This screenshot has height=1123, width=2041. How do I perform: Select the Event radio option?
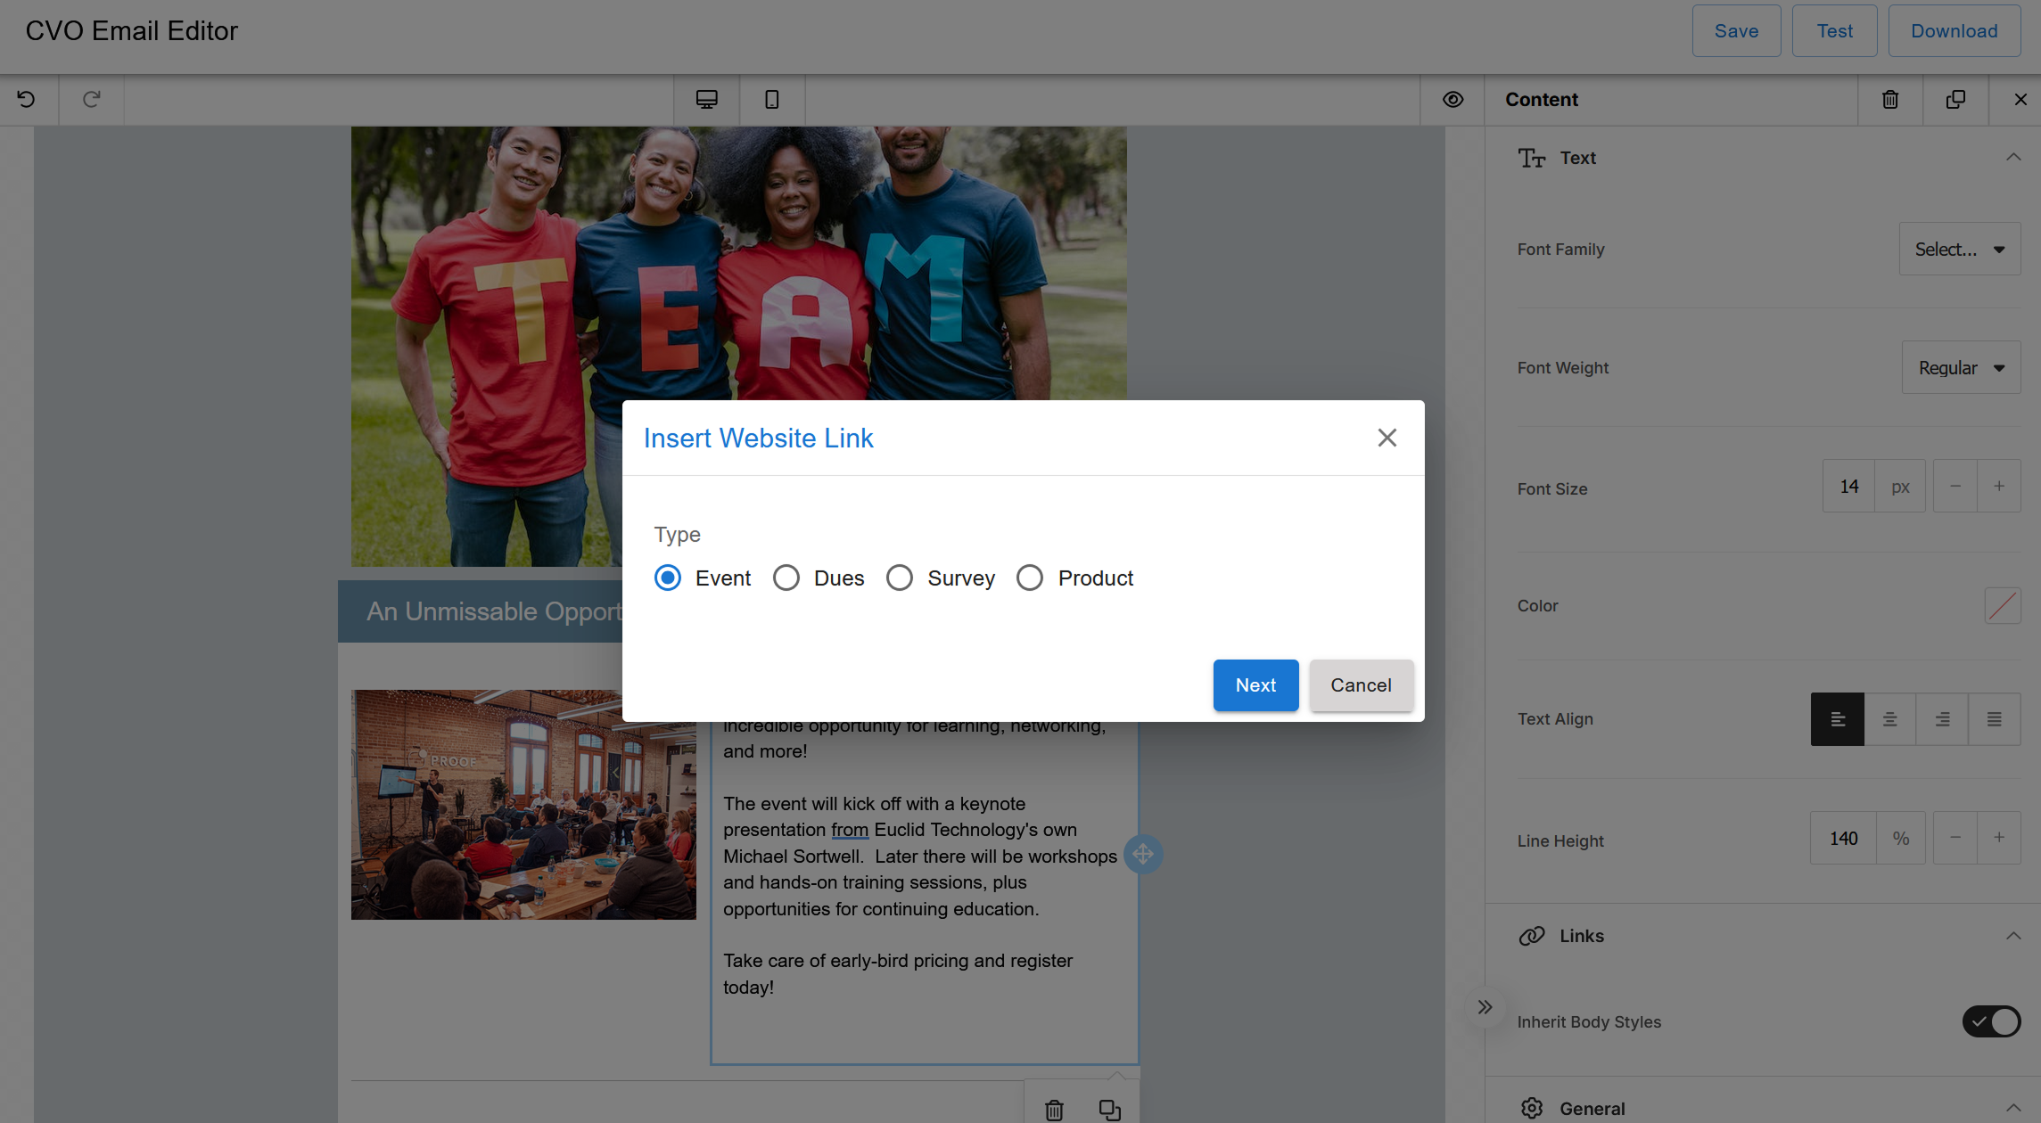pyautogui.click(x=668, y=578)
